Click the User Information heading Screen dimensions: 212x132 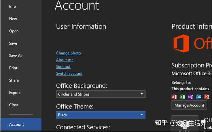pyautogui.click(x=81, y=26)
